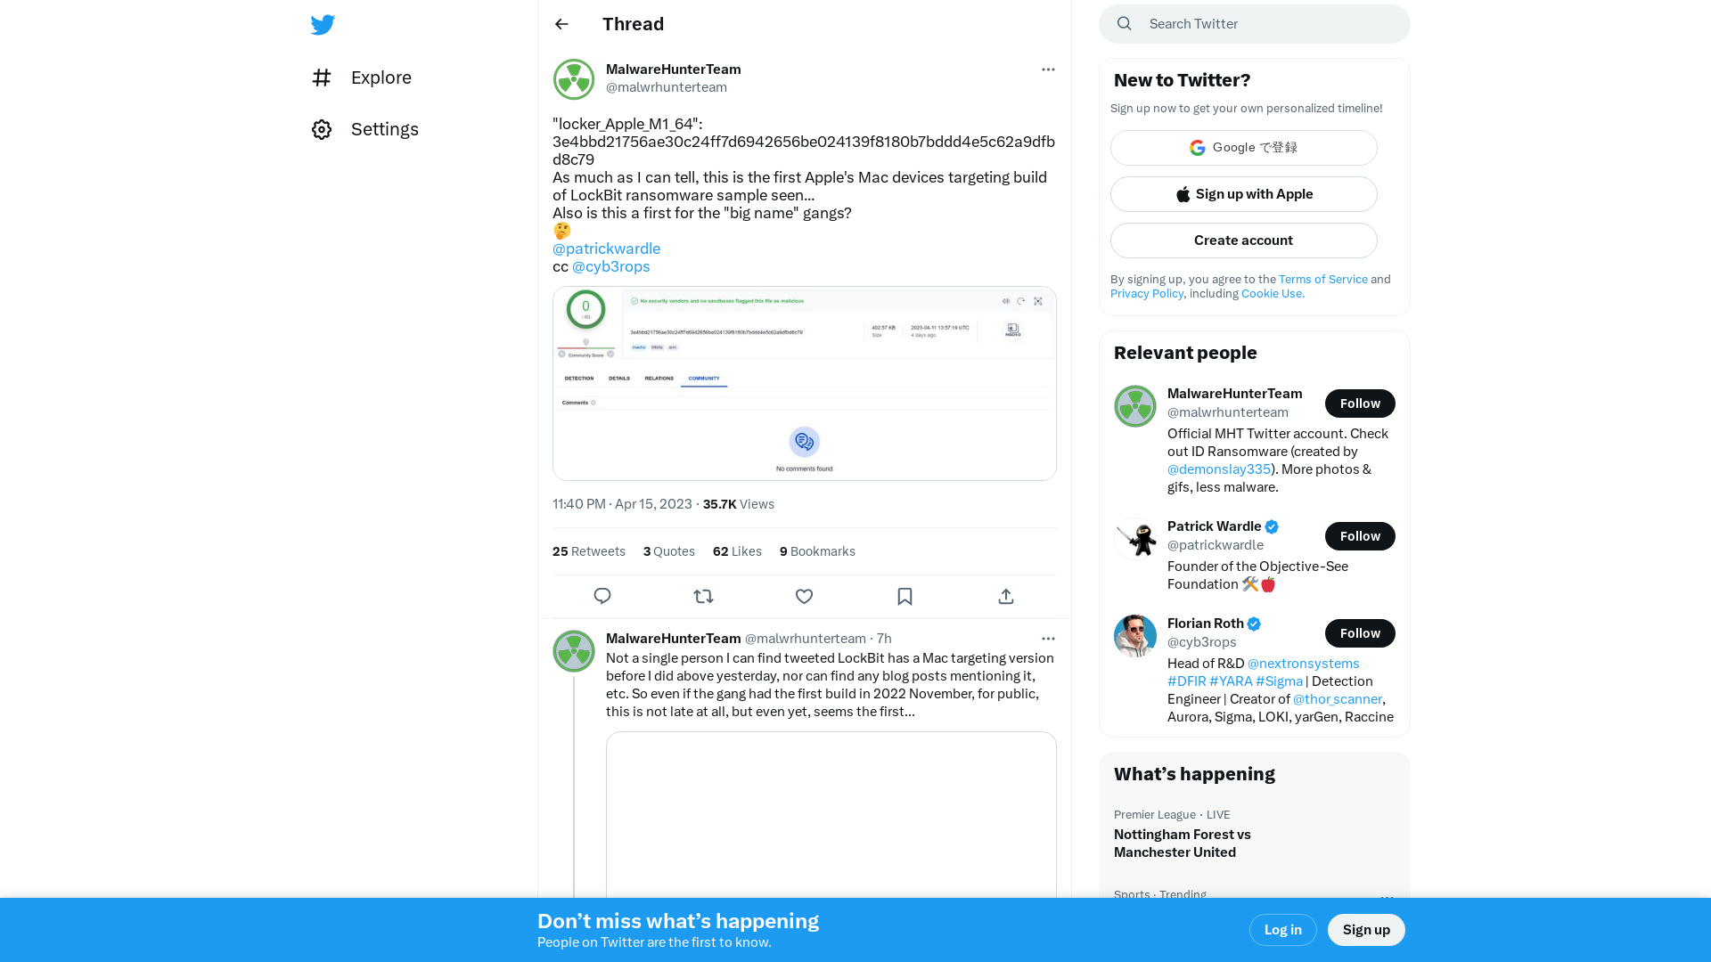The width and height of the screenshot is (1711, 962).
Task: Click the Twitter bird logo icon
Action: point(323,23)
